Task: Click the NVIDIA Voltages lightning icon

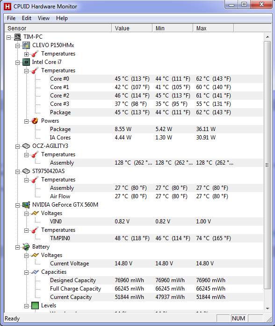Action: 35,213
